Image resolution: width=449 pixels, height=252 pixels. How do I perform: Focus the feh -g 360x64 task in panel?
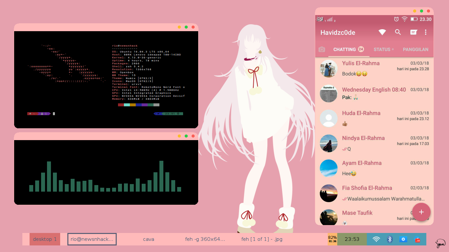[205, 239]
